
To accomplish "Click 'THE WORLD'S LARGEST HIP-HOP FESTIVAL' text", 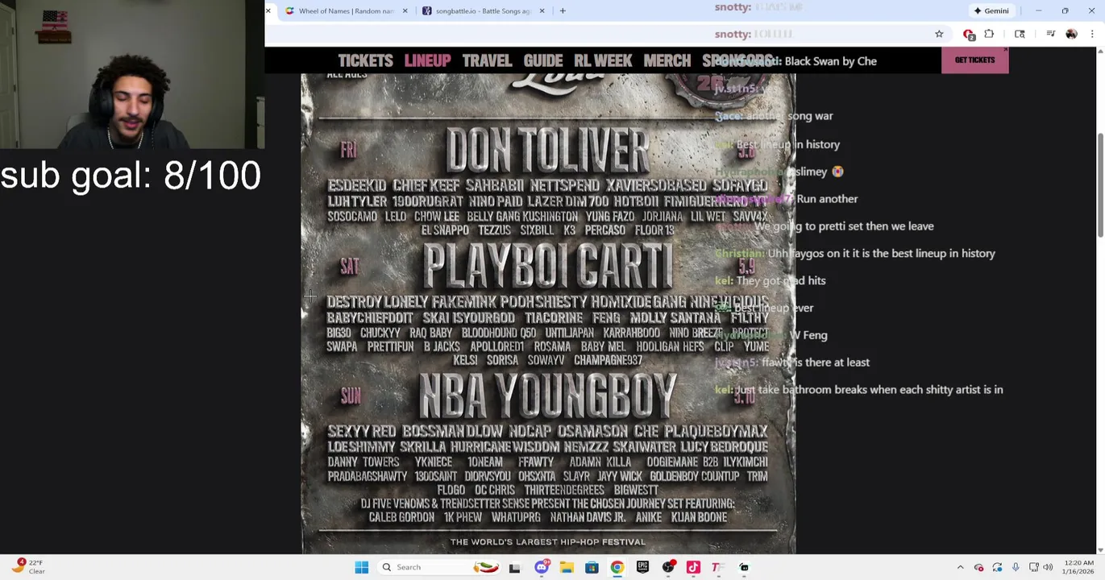I will [547, 542].
